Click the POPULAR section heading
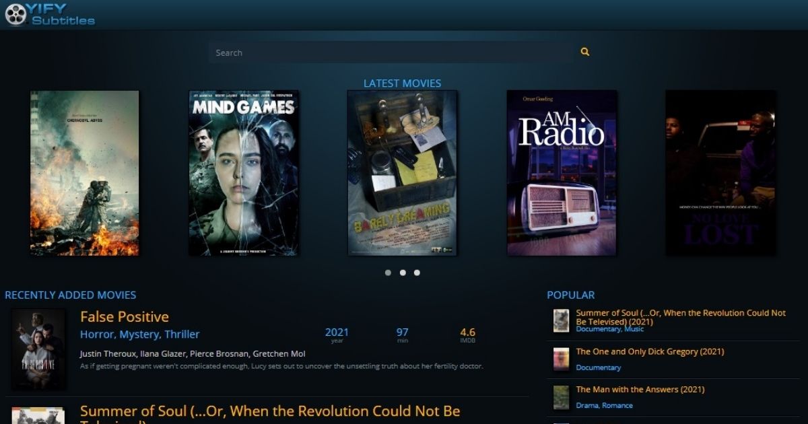 (x=571, y=294)
